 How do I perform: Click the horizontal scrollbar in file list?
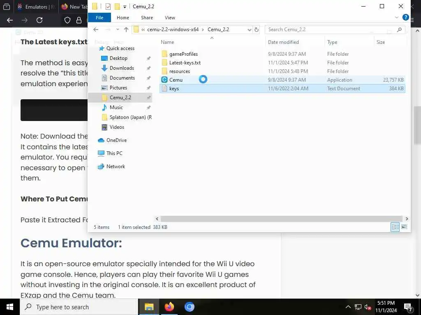(x=281, y=219)
